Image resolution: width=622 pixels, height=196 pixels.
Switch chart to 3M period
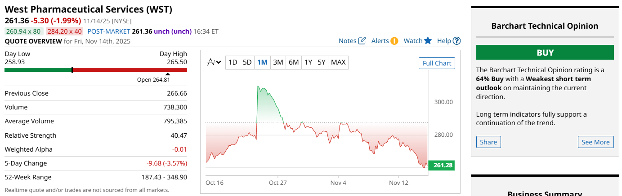click(x=278, y=62)
